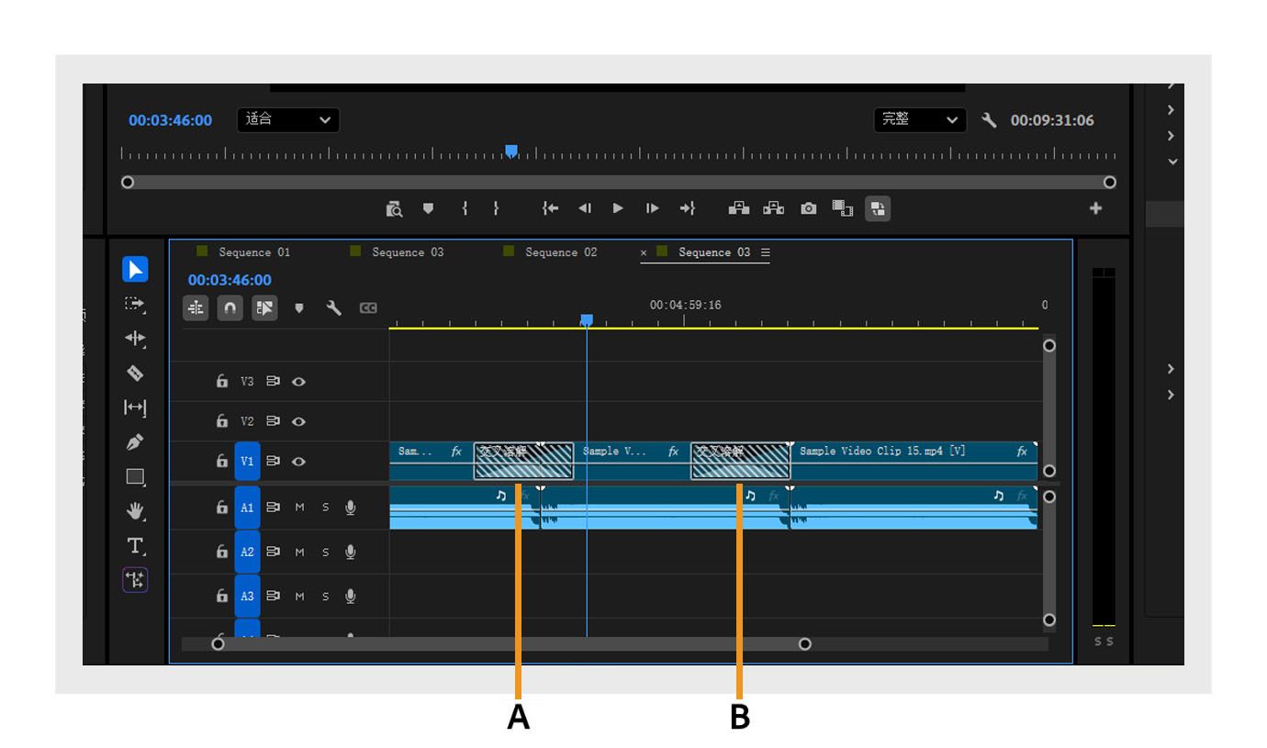This screenshot has width=1267, height=748.
Task: Activate the Type tool
Action: [135, 546]
